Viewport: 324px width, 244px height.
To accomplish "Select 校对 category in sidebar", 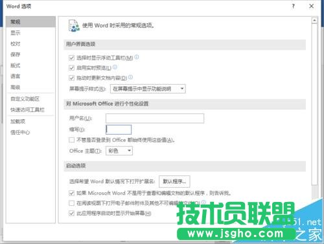I will coord(30,44).
